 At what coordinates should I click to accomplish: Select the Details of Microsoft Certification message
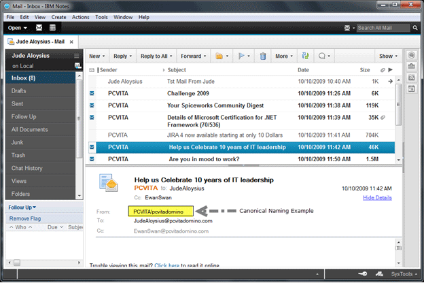[241, 121]
